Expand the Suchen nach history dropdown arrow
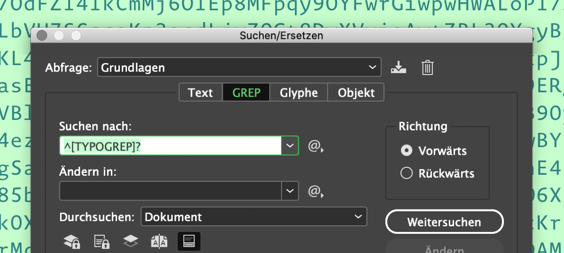The height and width of the screenshot is (253, 564). pos(290,146)
